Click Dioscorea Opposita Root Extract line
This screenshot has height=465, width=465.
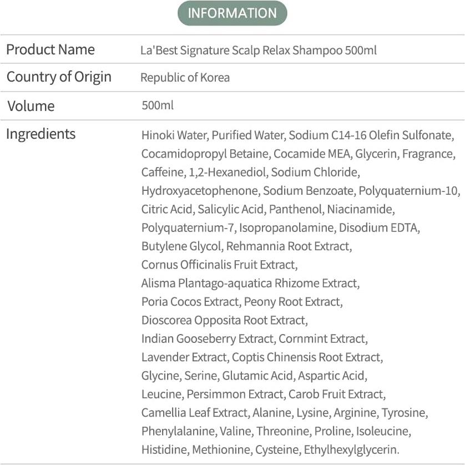coord(224,320)
